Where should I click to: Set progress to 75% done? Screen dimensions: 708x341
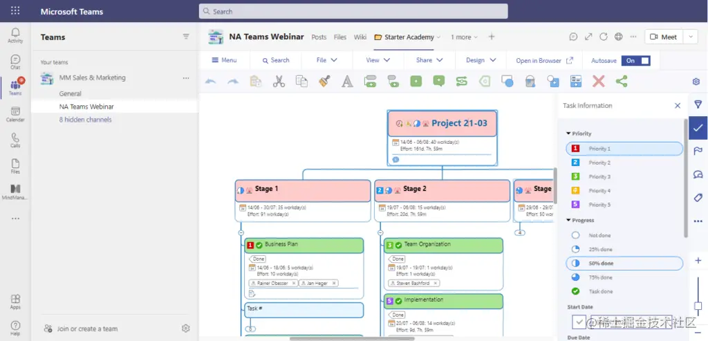[624, 277]
